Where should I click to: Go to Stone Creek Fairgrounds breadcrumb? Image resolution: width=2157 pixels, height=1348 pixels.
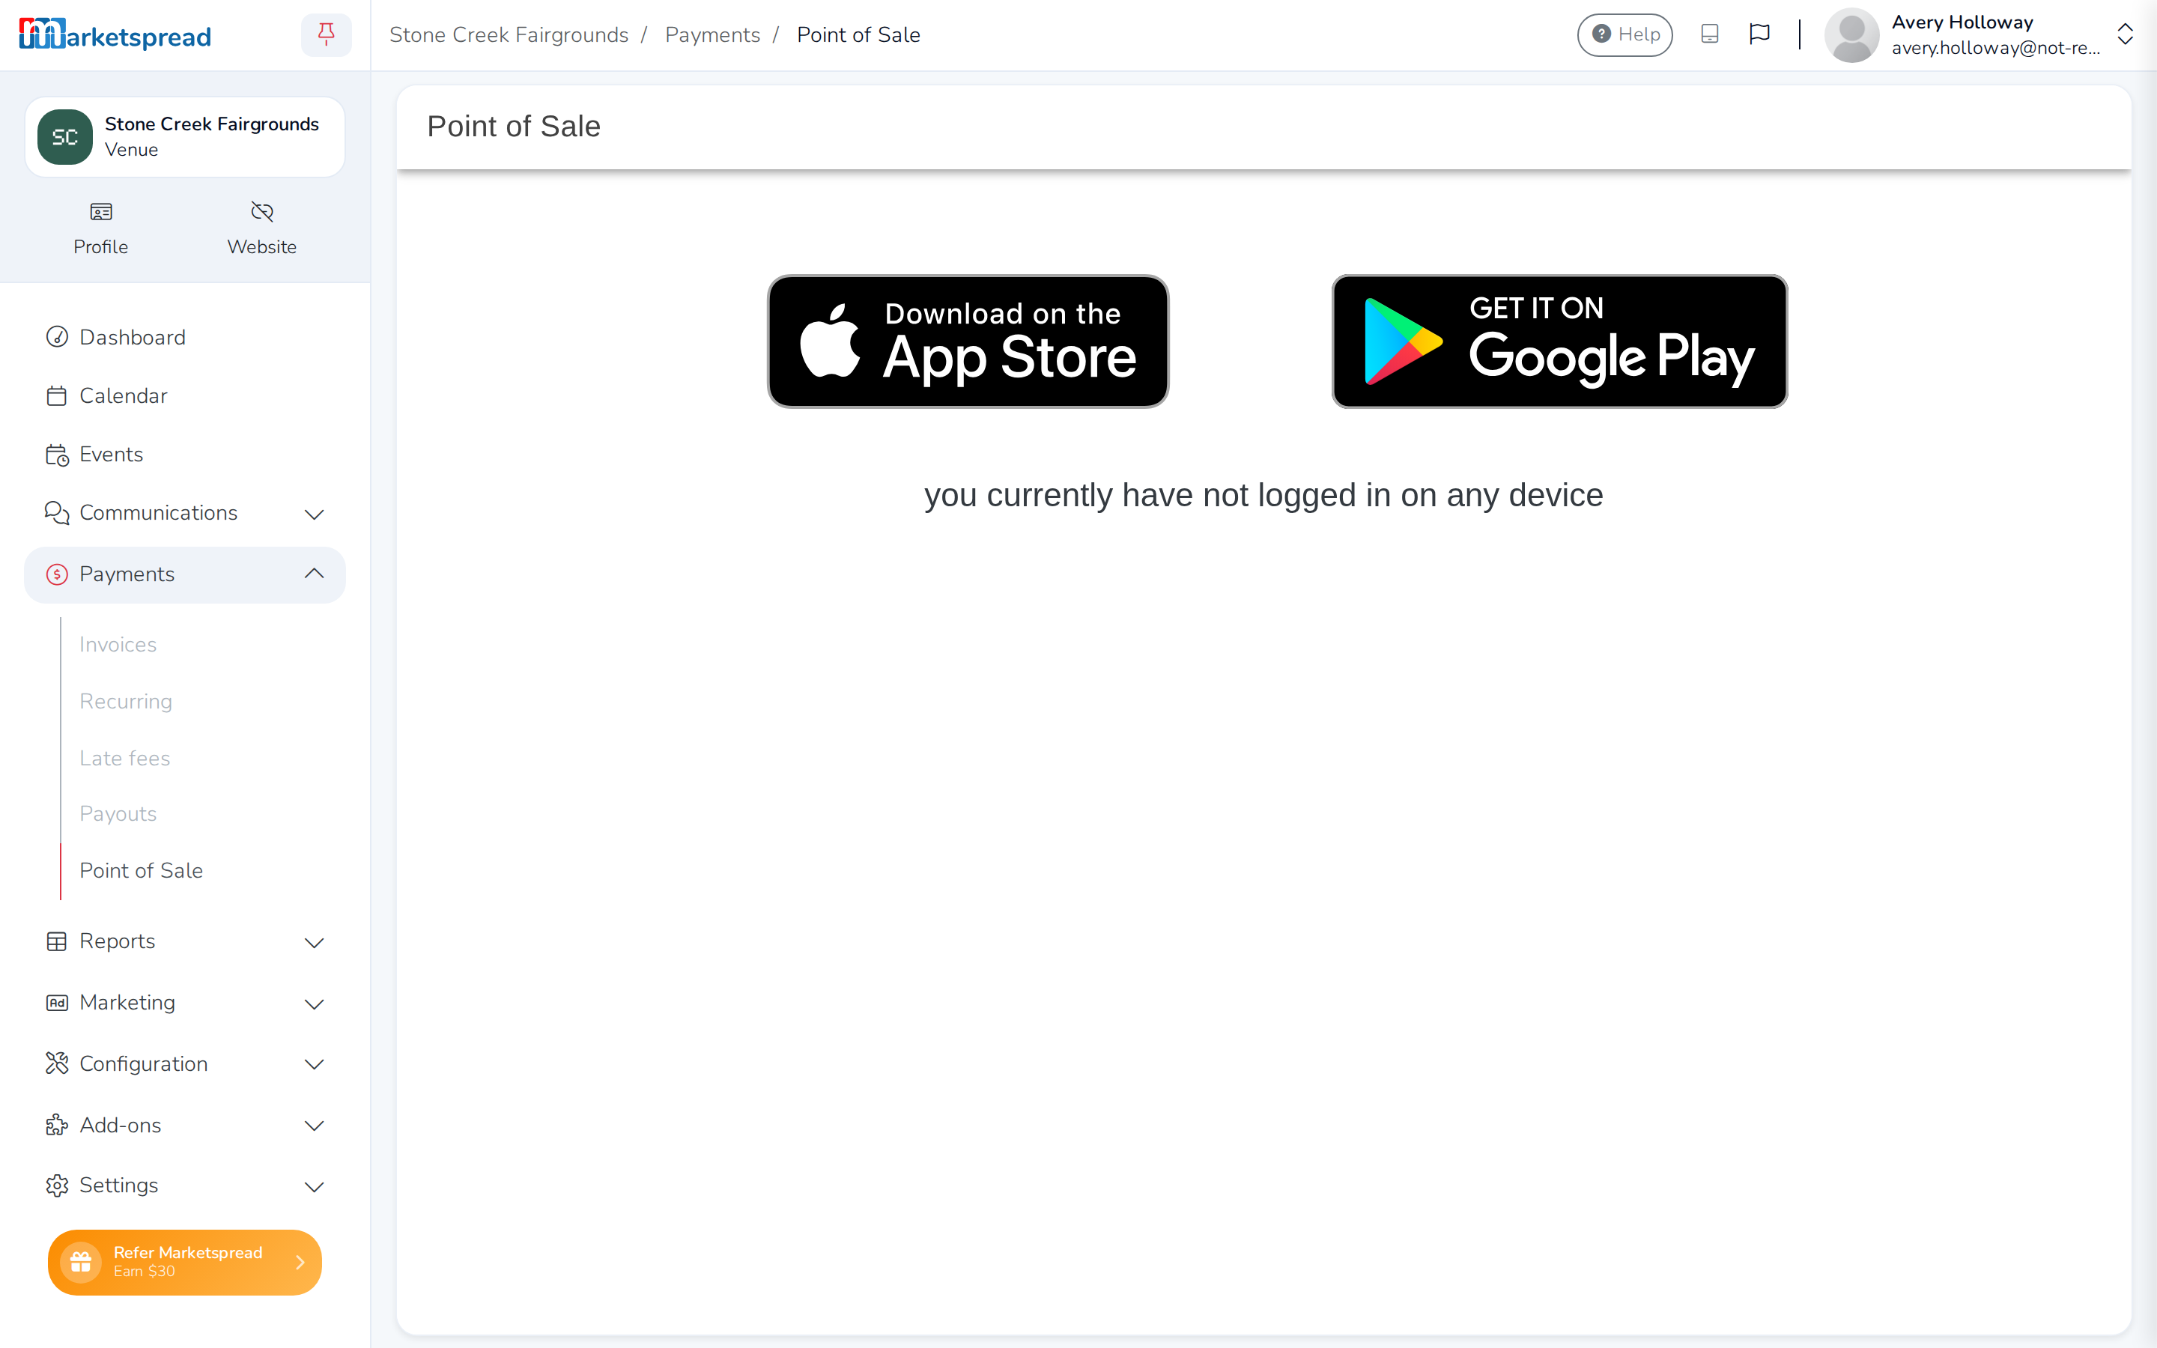click(x=508, y=34)
